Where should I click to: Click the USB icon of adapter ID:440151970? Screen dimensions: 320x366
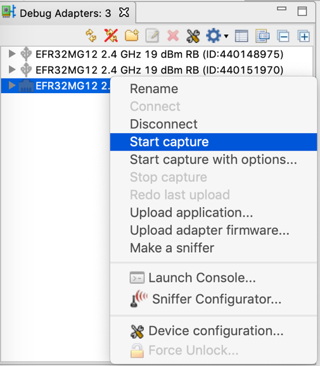(x=26, y=70)
